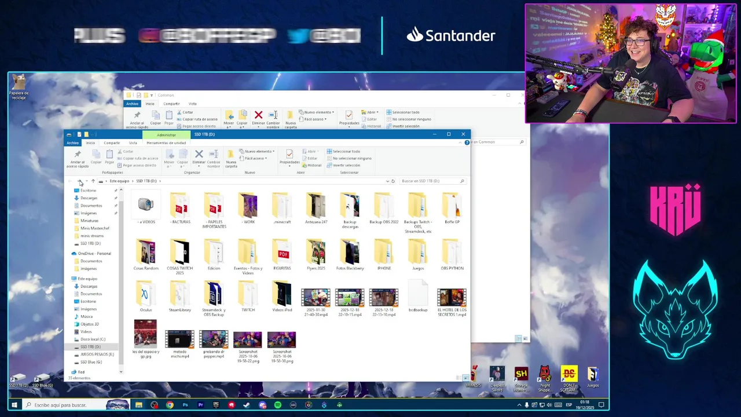Click the Copiar ribbon icon
This screenshot has height=417, width=741.
coord(96,154)
